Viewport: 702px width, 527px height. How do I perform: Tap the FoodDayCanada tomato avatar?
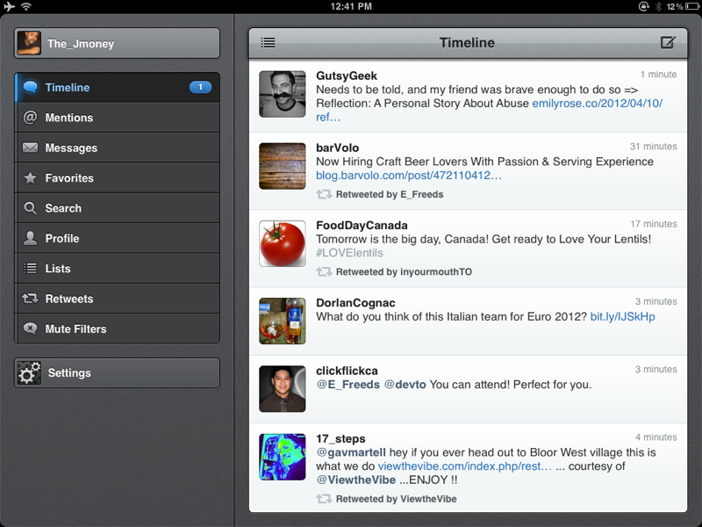tap(283, 244)
